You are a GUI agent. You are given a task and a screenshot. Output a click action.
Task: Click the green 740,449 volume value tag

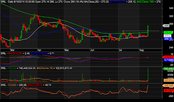click(169, 69)
